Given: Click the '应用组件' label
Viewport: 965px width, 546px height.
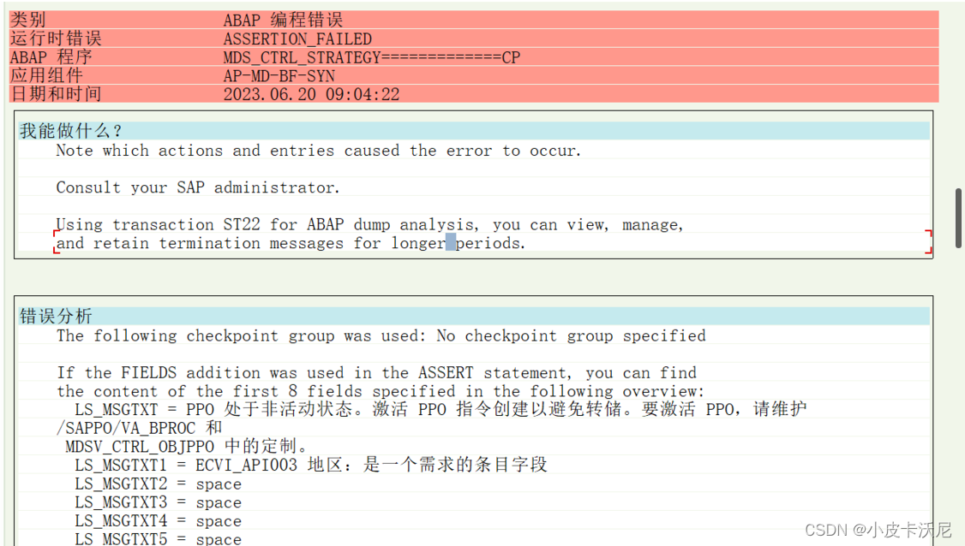Looking at the screenshot, I should 46,75.
